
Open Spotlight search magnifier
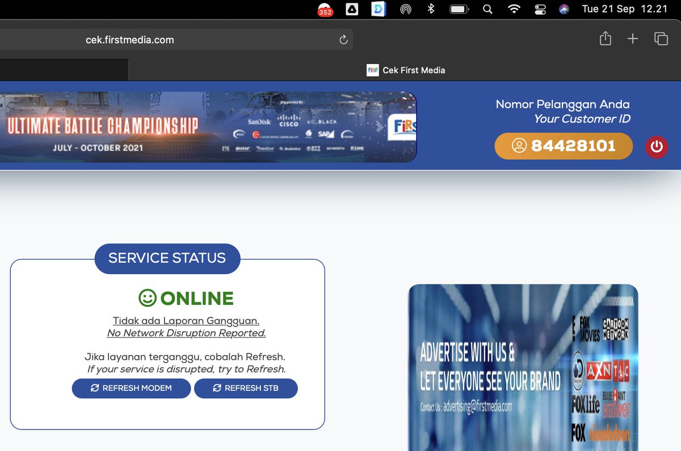[x=487, y=9]
